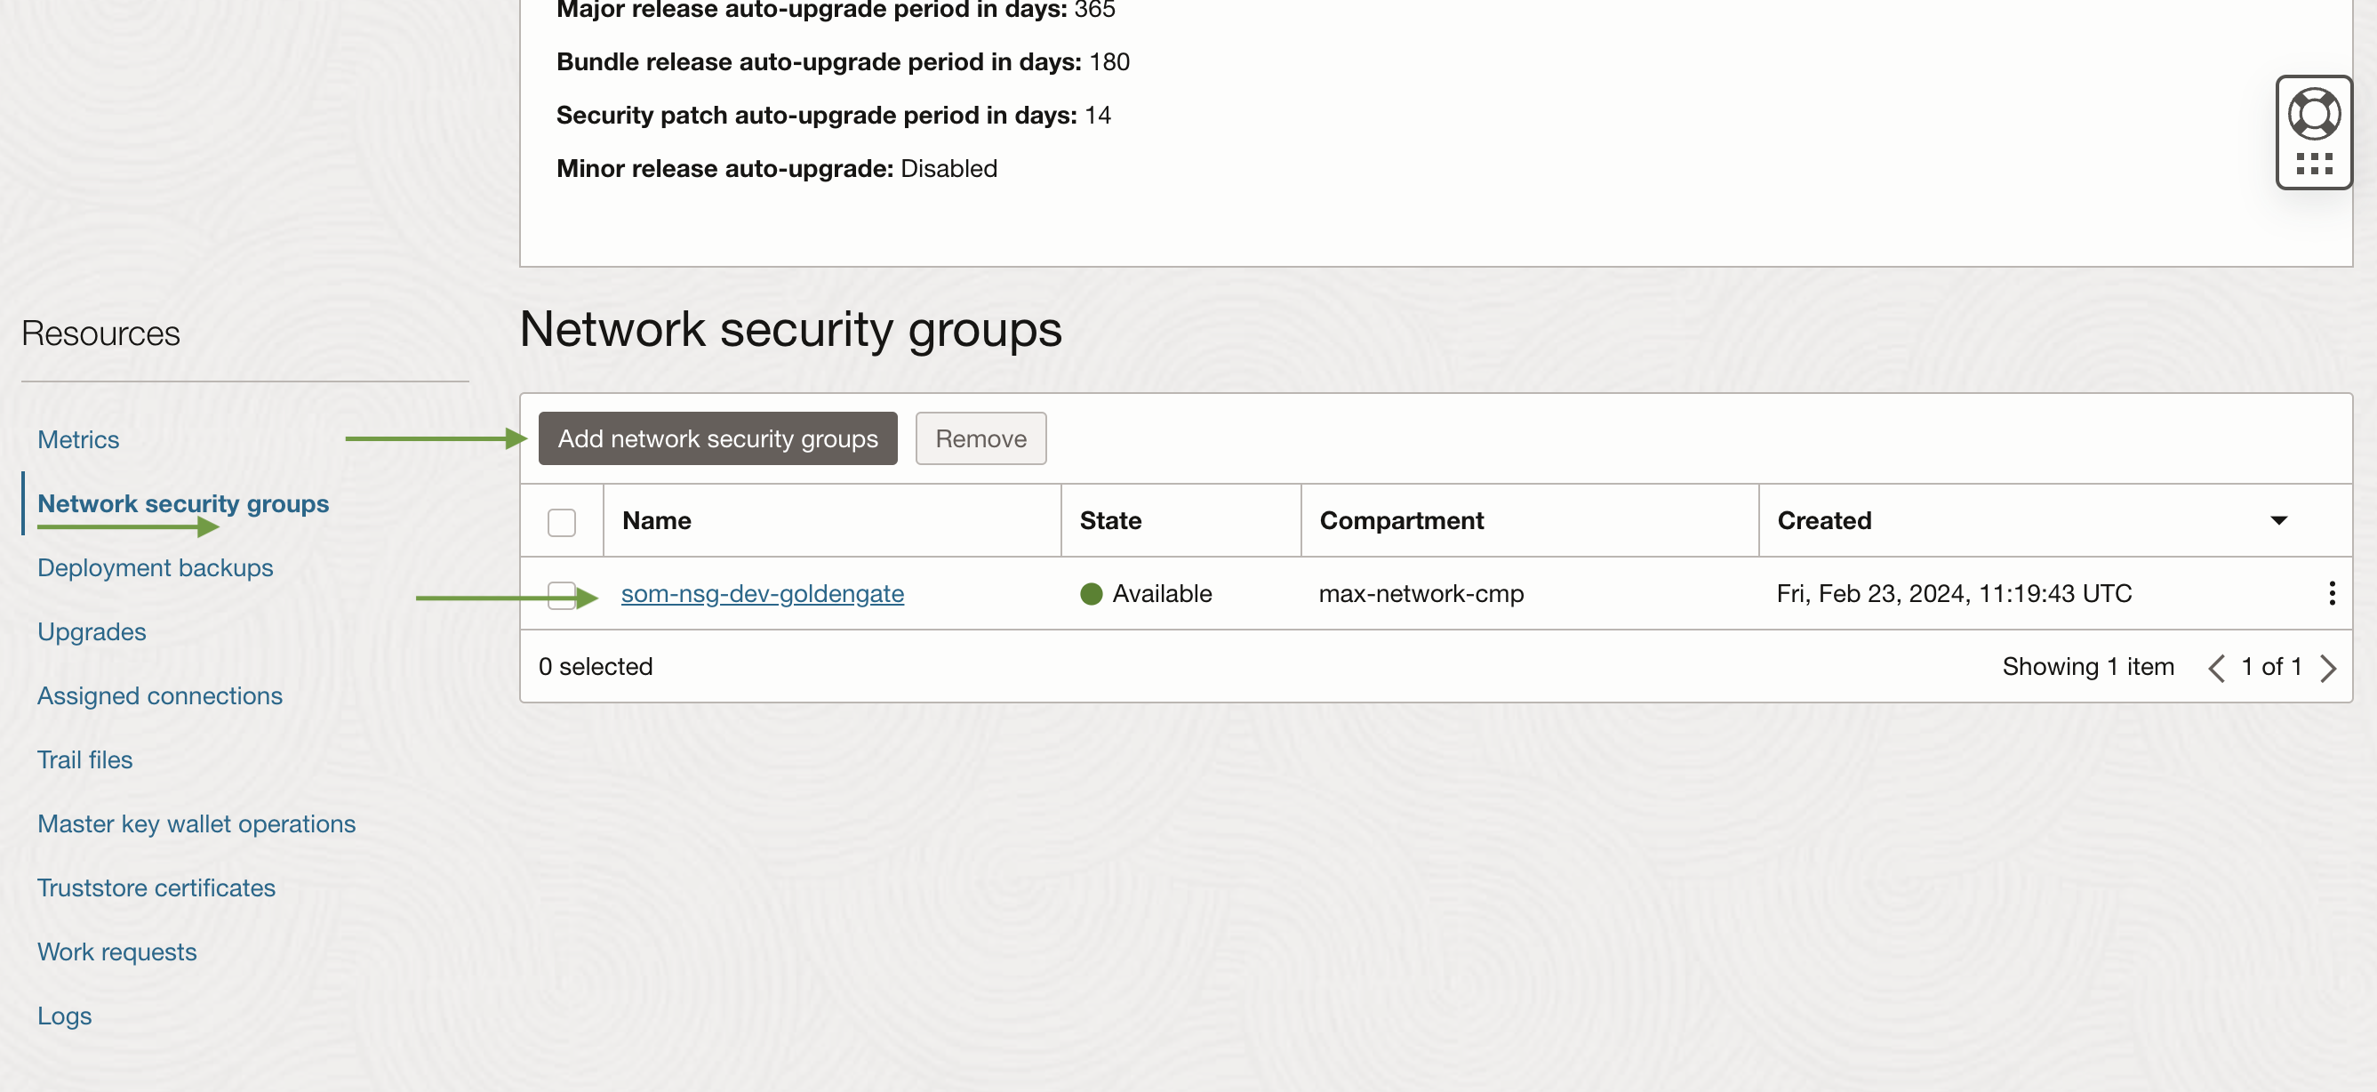Screen dimensions: 2377x1092
Task: Open the Metrics resource section
Action: [x=78, y=439]
